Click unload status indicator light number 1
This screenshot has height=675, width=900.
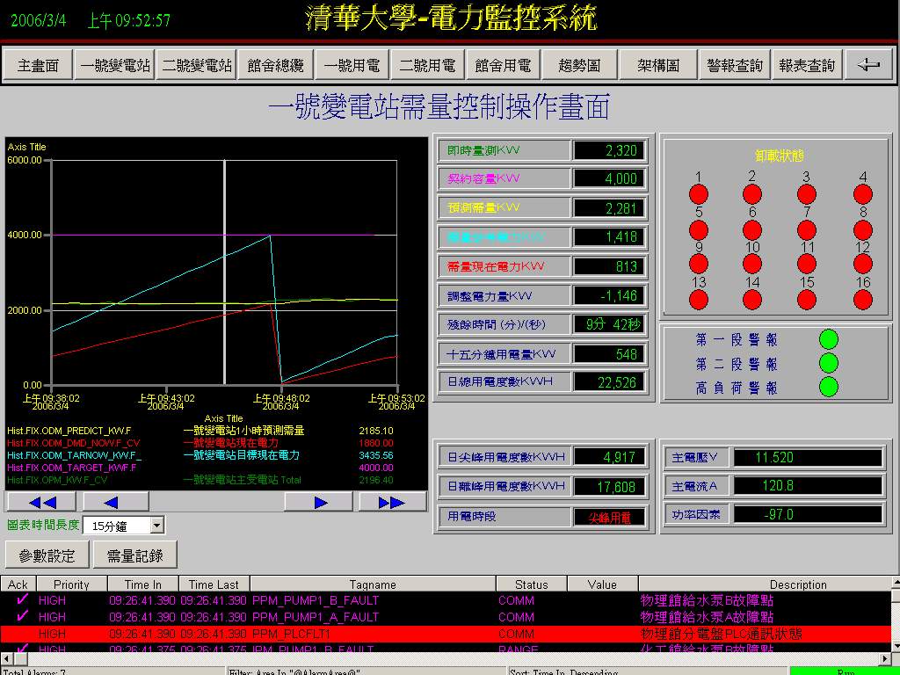pyautogui.click(x=699, y=194)
